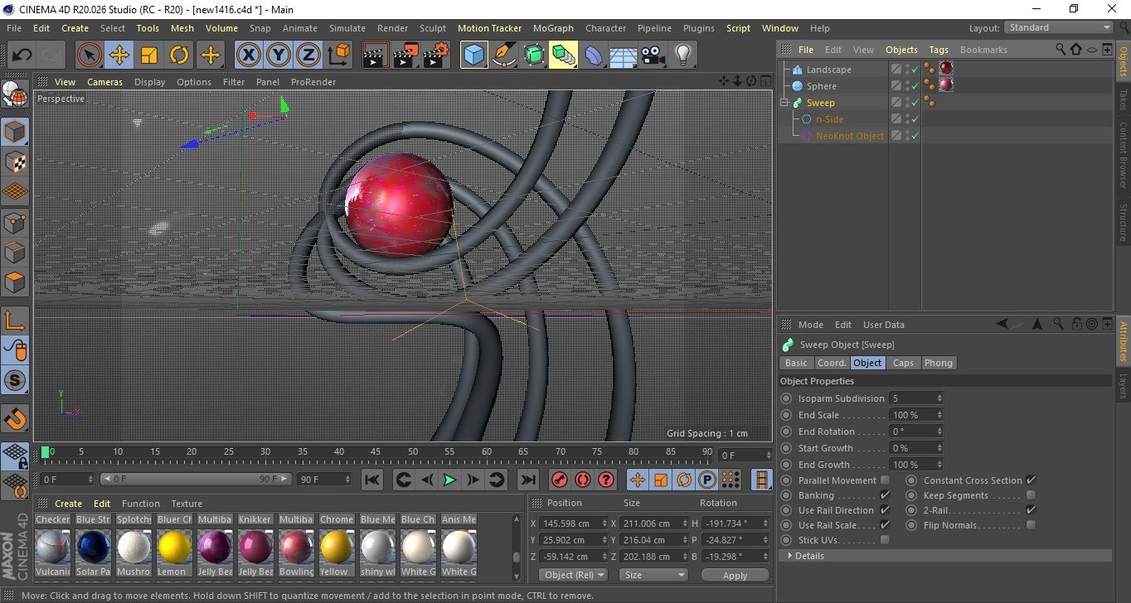Select the Move tool in top toolbar

119,55
